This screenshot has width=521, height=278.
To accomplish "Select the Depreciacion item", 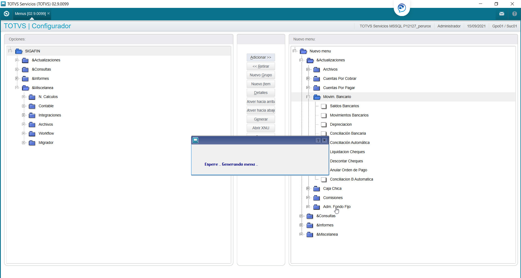I will click(341, 124).
